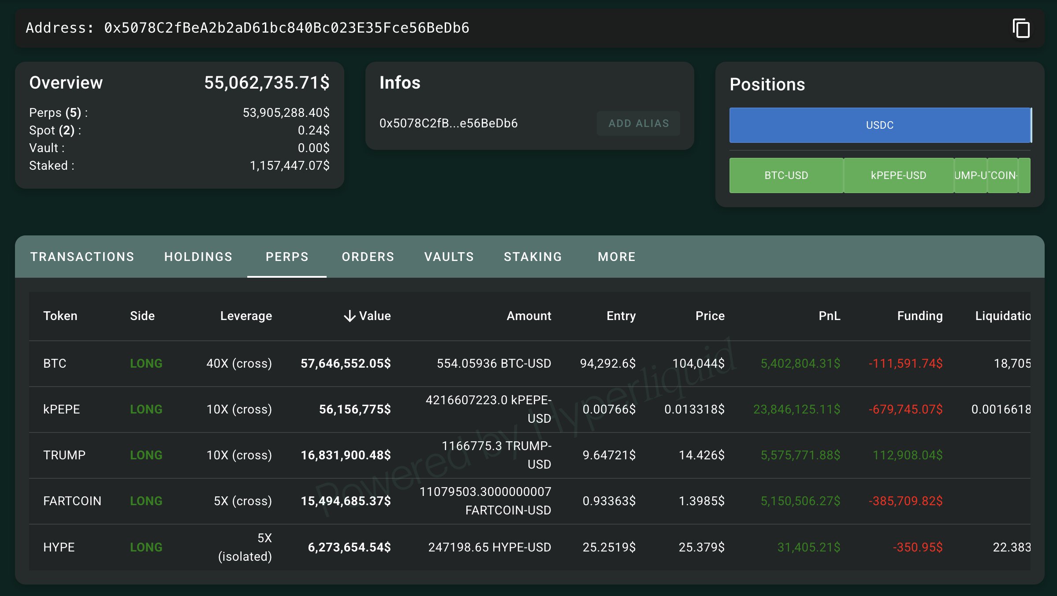The image size is (1057, 596).
Task: Click the 57,646,552.05$ value cell
Action: 346,364
